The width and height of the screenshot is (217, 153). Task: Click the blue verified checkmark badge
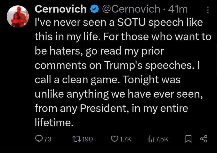click(x=94, y=9)
